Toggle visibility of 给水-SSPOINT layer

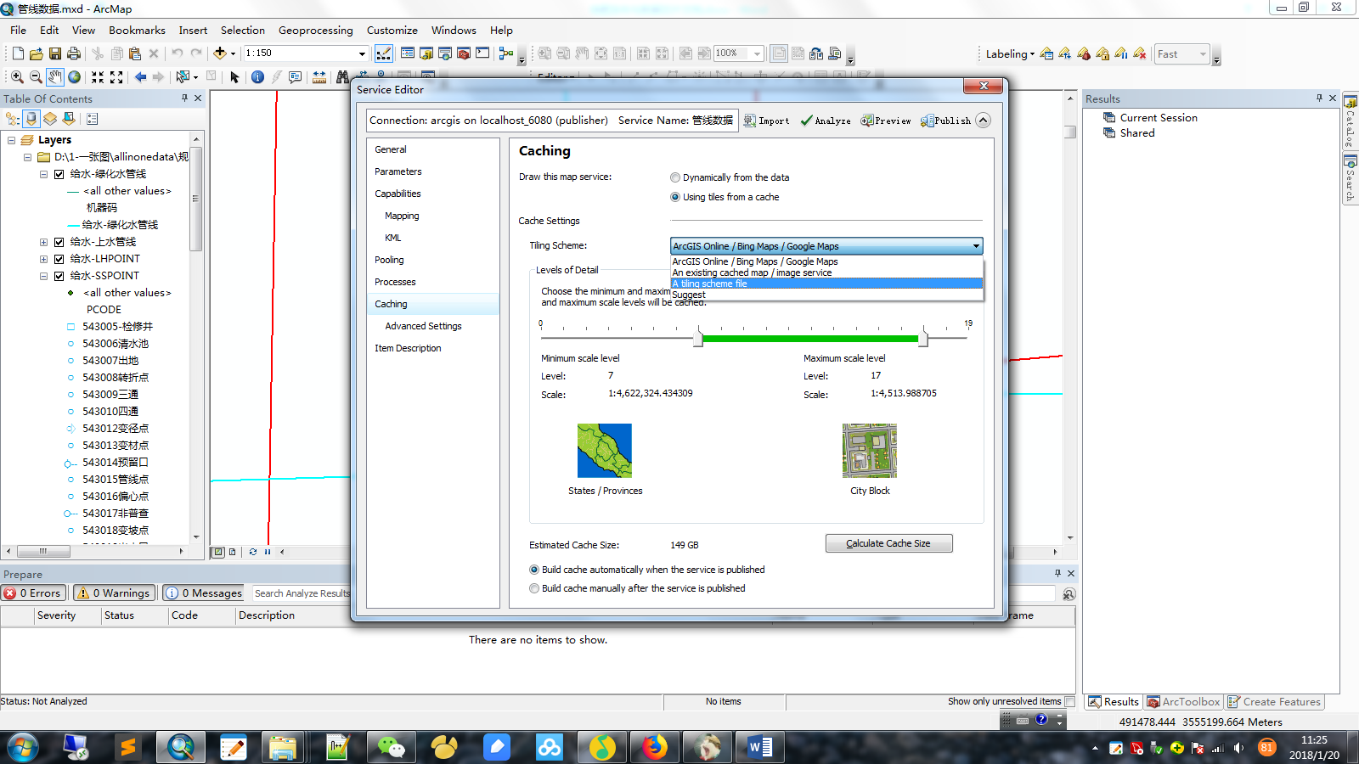coord(59,276)
